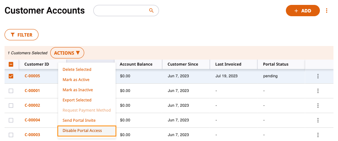This screenshot has width=338, height=141.
Task: Open customer link C-00005
Action: tap(32, 76)
